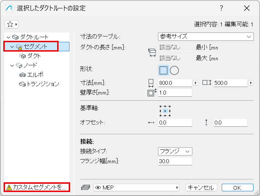This screenshot has width=260, height=196.
Task: Click the maximum duct length field
Action: pyautogui.click(x=175, y=58)
